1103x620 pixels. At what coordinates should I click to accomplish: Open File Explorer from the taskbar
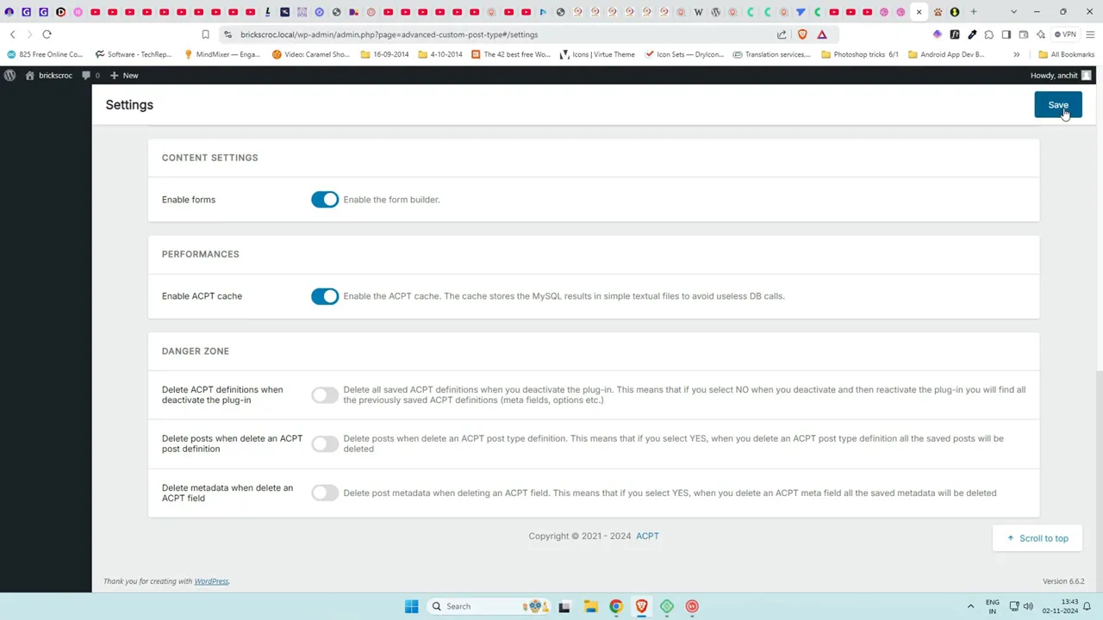point(590,606)
